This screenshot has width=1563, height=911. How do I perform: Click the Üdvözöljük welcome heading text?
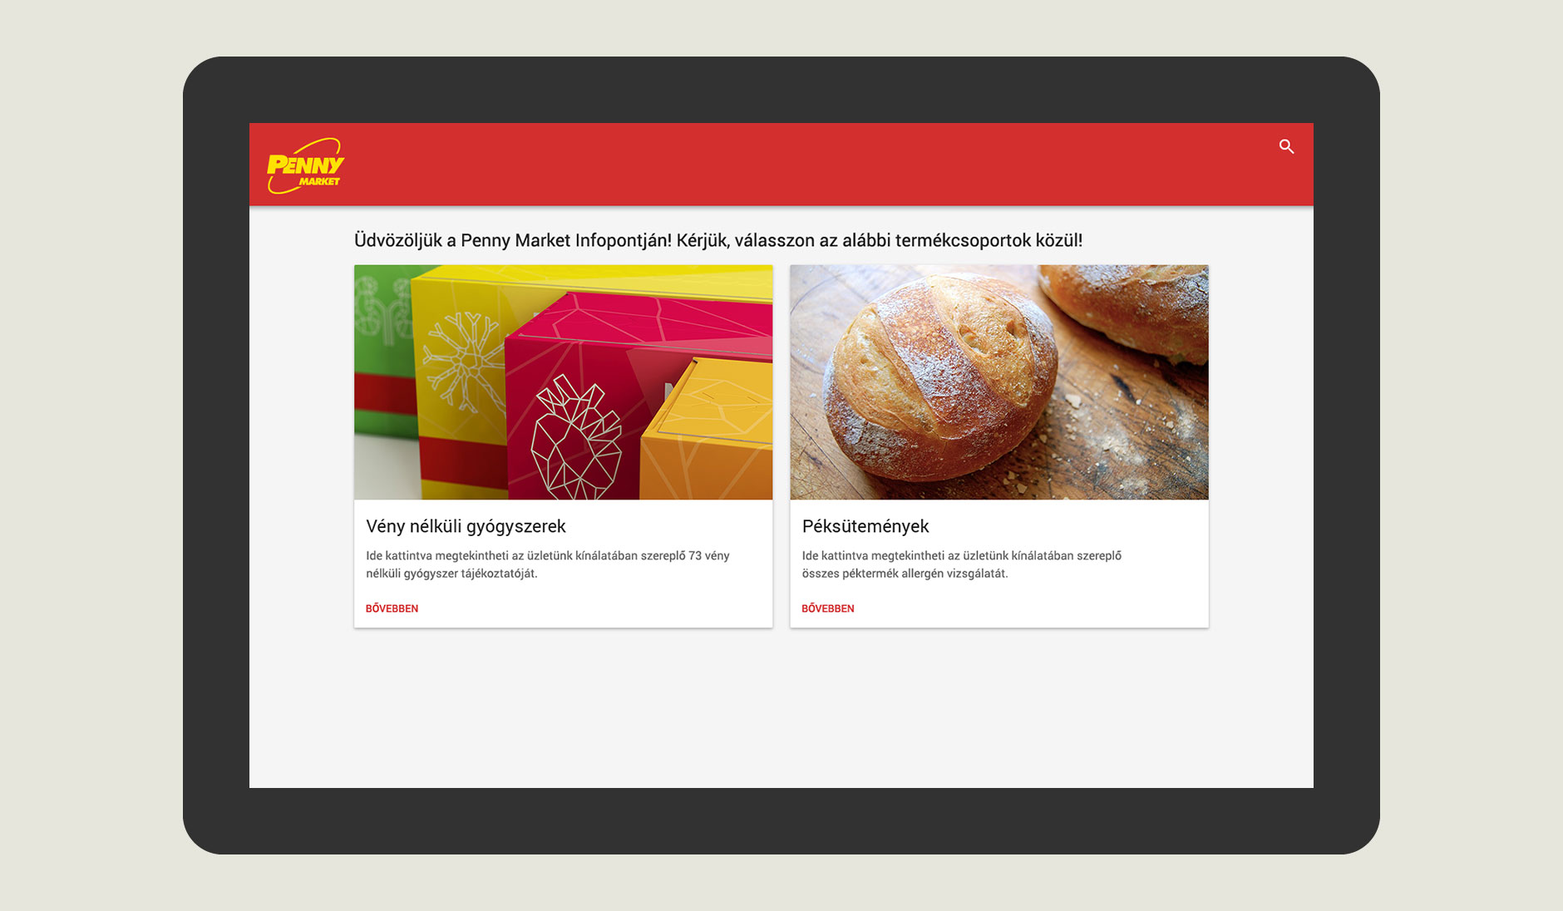coord(718,240)
